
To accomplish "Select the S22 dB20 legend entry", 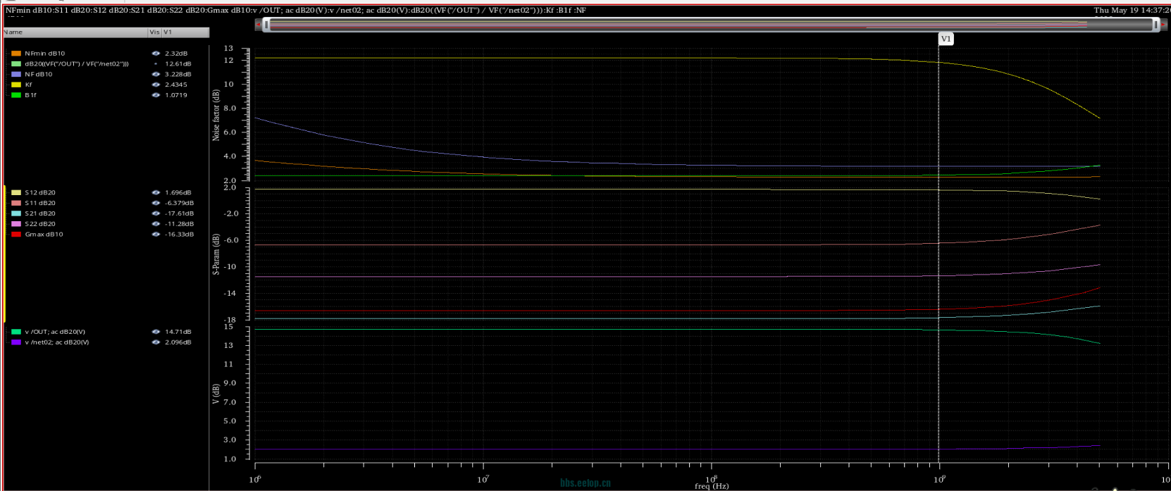I will pyautogui.click(x=40, y=224).
